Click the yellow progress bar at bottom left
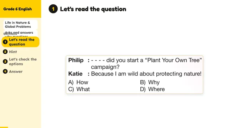This screenshot has height=128, width=228. coord(4,127)
